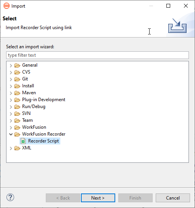The image size is (195, 208).
Task: Expand the General category arrow
Action: [11, 65]
